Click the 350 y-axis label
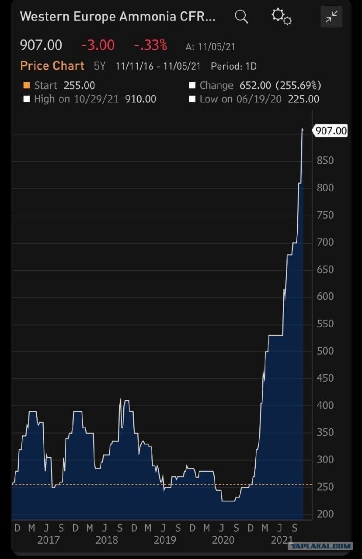 coord(325,432)
